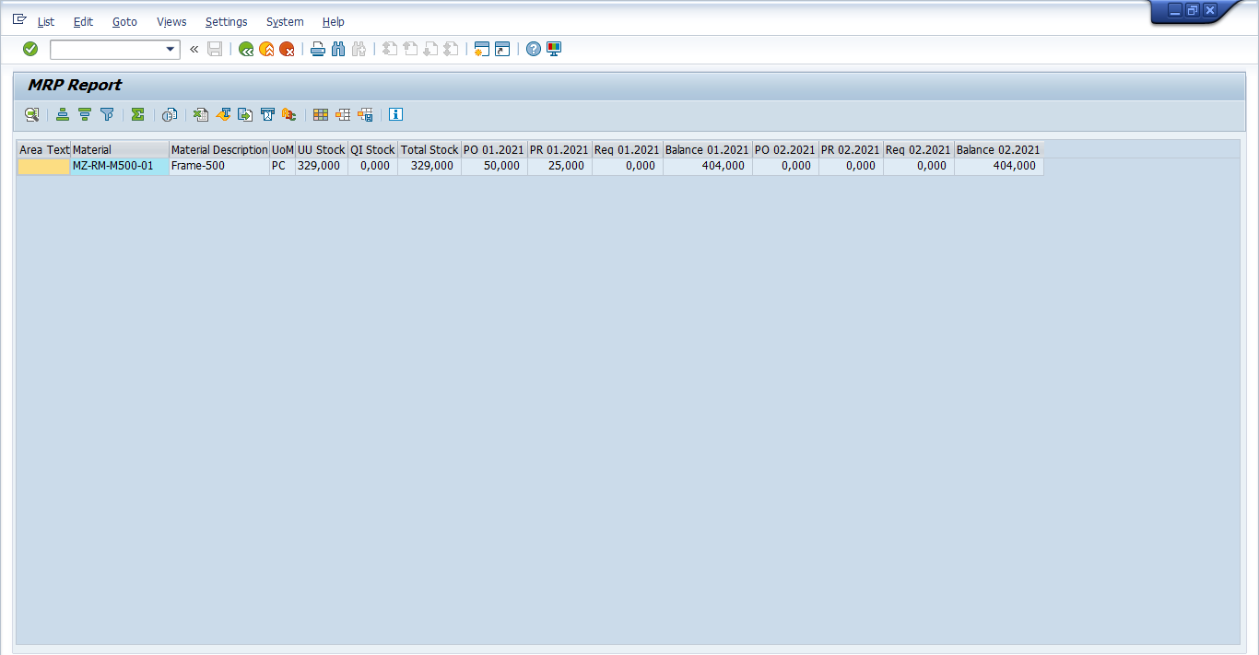Click the Last Page icon
Screen dimensions: 1259x655
451,49
